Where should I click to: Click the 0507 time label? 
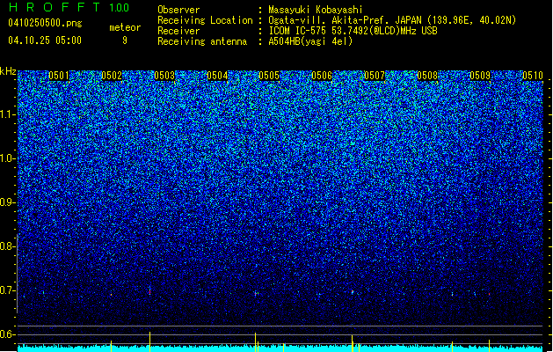click(375, 76)
